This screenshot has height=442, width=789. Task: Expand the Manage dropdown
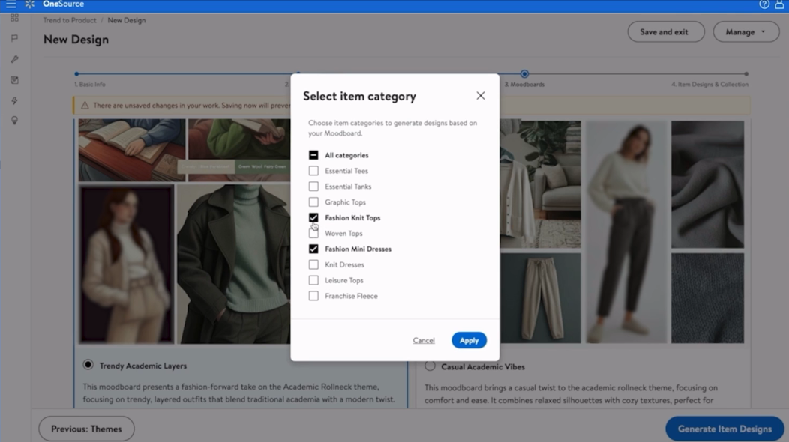click(x=746, y=32)
